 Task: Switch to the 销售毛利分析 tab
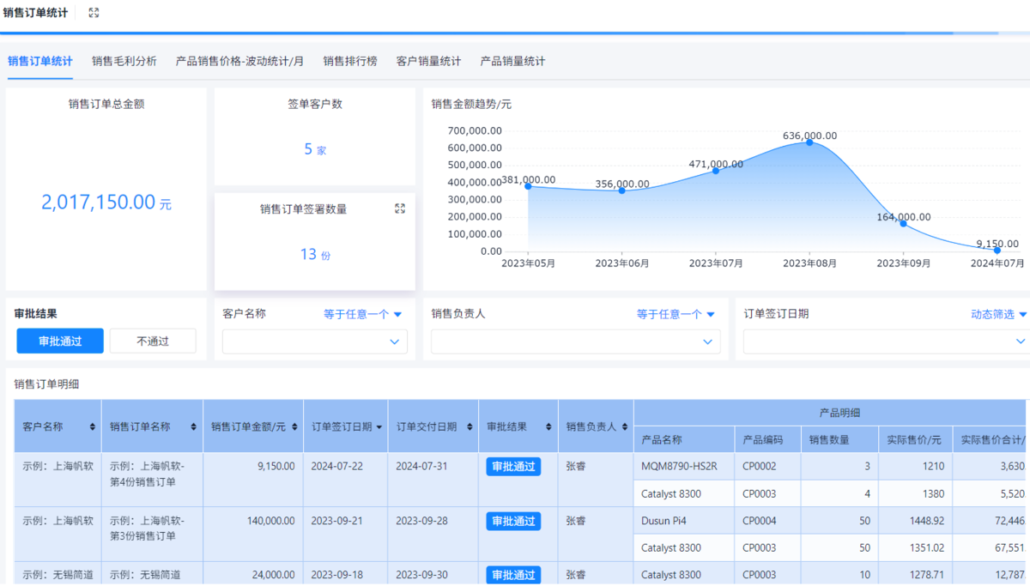124,61
